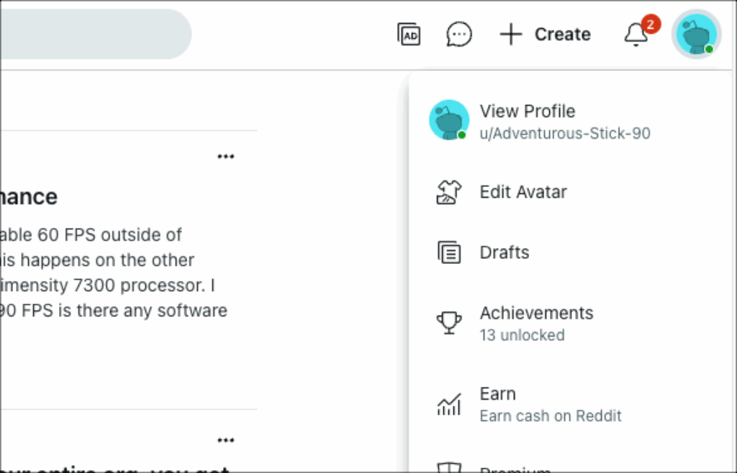Click the Premium shield icon at menu bottom
This screenshot has height=473, width=737.
pyautogui.click(x=449, y=469)
